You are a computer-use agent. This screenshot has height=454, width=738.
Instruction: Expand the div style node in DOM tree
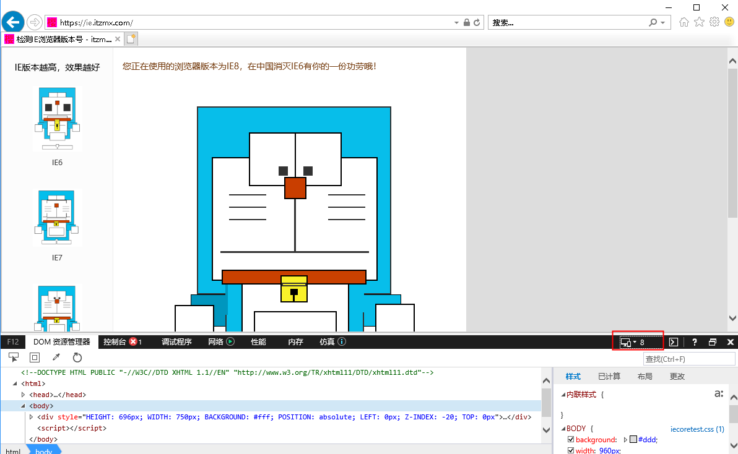point(32,417)
